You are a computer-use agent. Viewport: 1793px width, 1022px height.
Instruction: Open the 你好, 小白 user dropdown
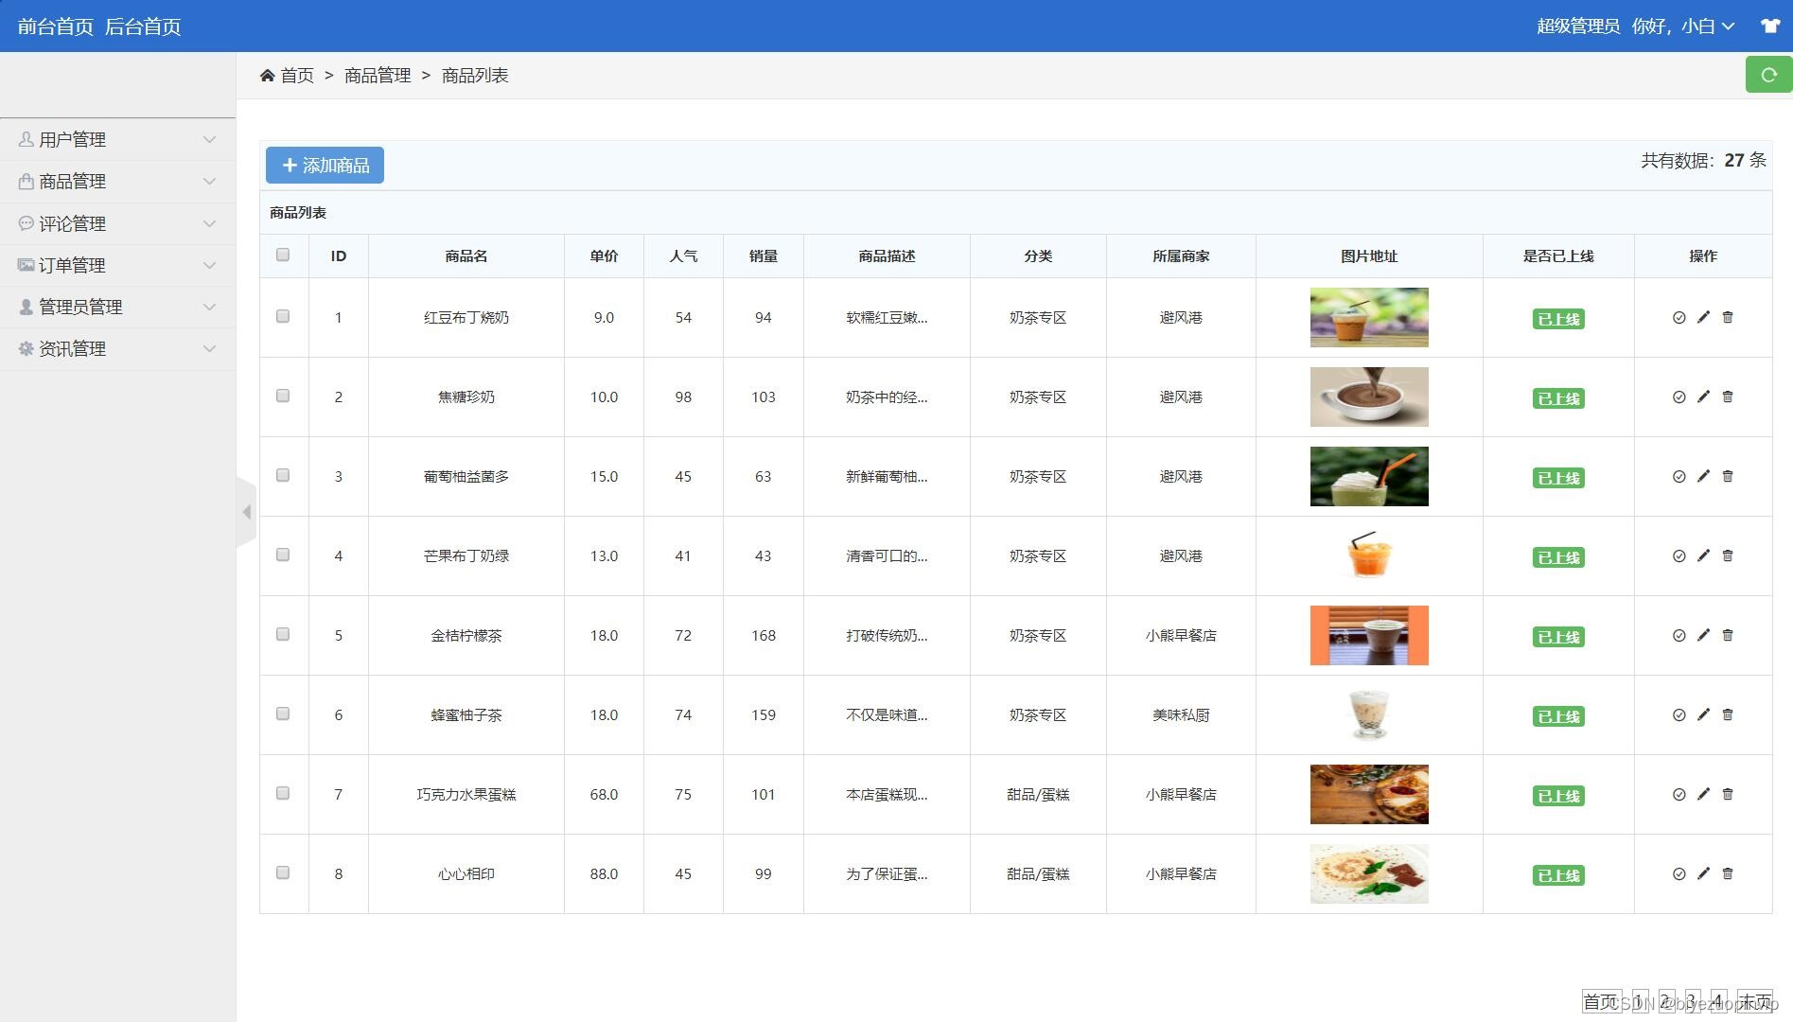(1682, 26)
